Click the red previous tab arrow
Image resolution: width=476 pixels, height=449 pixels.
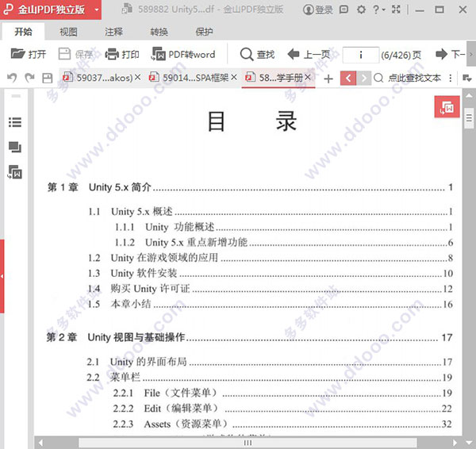tap(348, 79)
